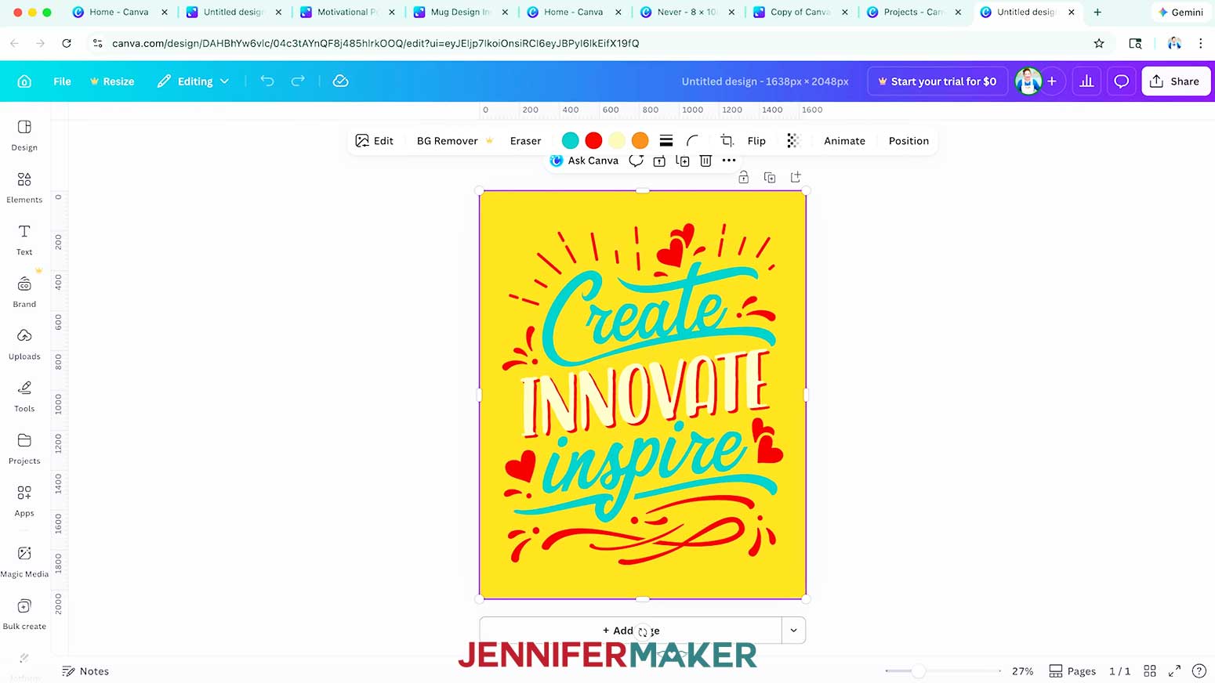This screenshot has width=1215, height=683.
Task: Click the 27% zoom level
Action: [x=1022, y=671]
